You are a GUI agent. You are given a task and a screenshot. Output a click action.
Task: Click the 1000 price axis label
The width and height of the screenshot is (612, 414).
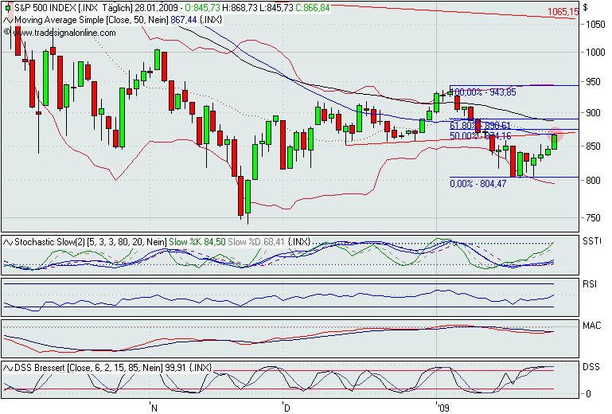(x=595, y=53)
